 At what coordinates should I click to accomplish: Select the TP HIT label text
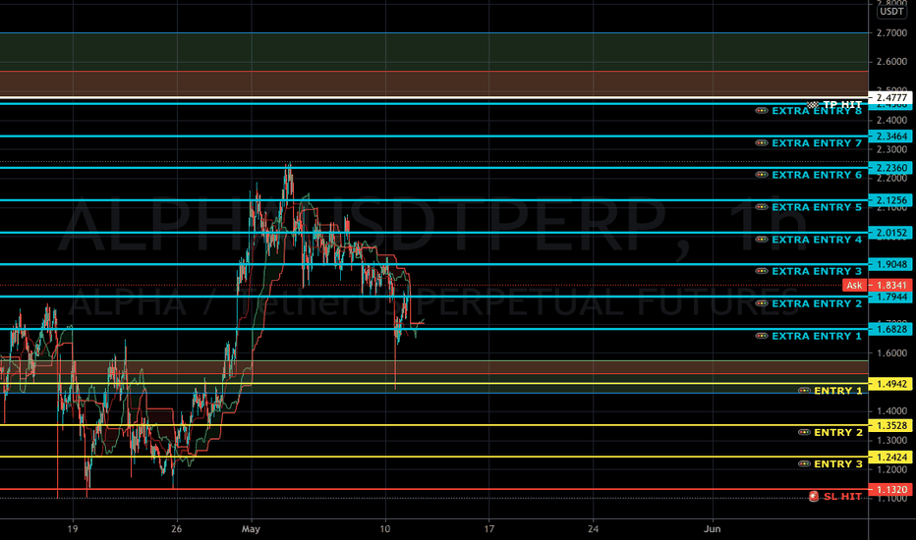click(842, 104)
